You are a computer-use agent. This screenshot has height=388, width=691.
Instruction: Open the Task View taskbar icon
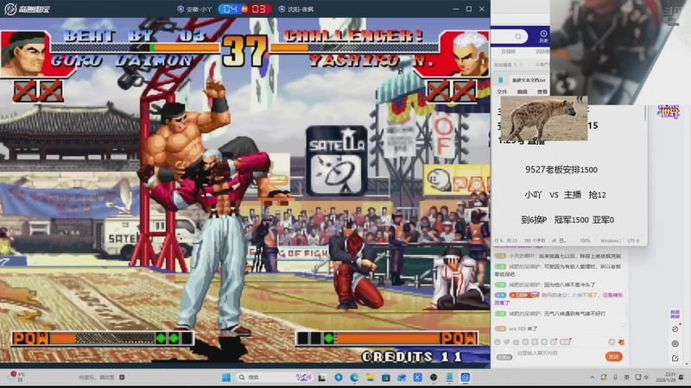[x=322, y=378]
